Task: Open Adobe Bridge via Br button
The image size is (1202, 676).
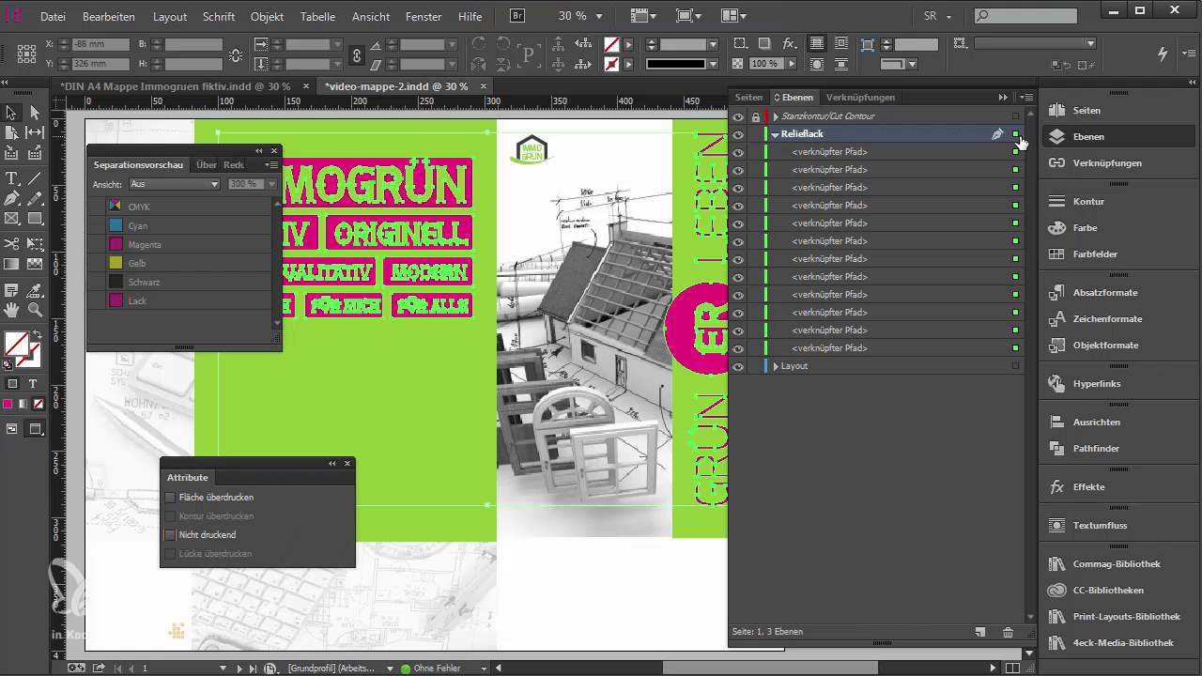Action: pyautogui.click(x=517, y=16)
